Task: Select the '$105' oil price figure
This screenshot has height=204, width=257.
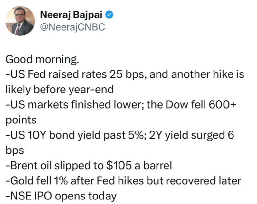Action: (x=119, y=166)
